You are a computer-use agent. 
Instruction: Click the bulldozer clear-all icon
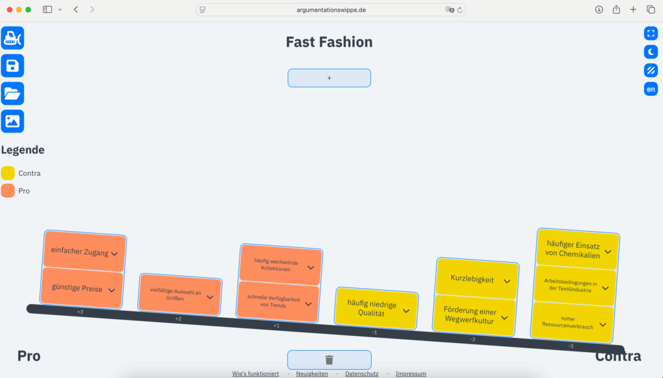pyautogui.click(x=12, y=38)
